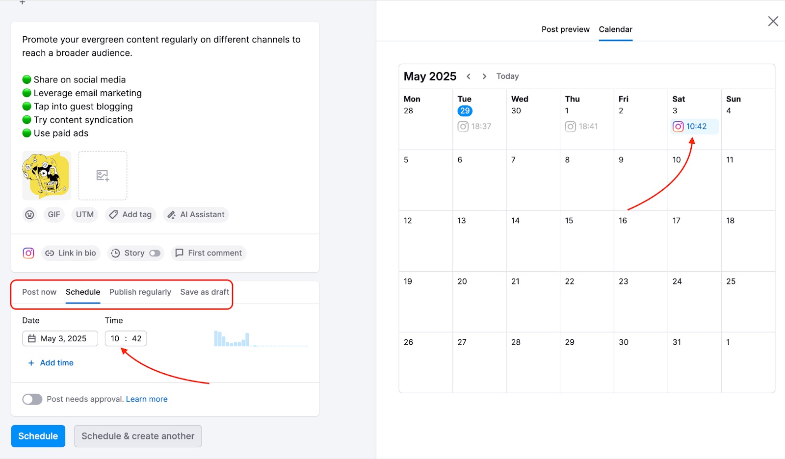This screenshot has height=459, width=785.
Task: Click the Instagram channel icon
Action: [28, 253]
